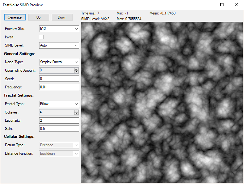Open the Preview Size dropdown
244x184 pixels.
(59, 29)
